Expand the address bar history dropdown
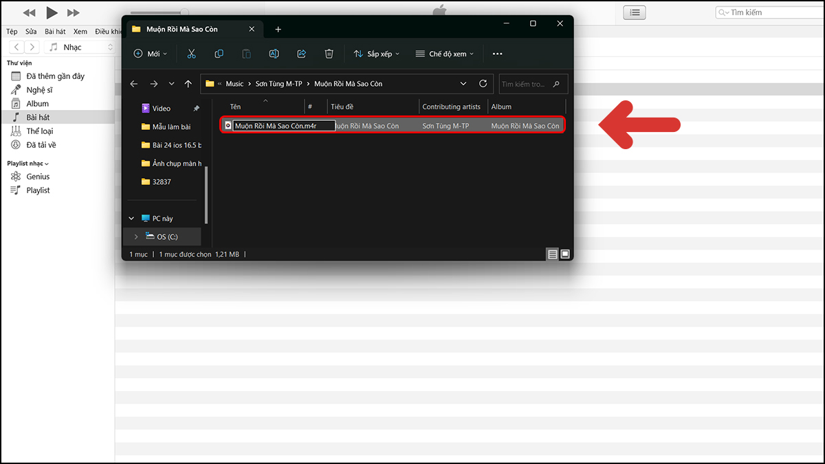825x464 pixels. pos(463,84)
